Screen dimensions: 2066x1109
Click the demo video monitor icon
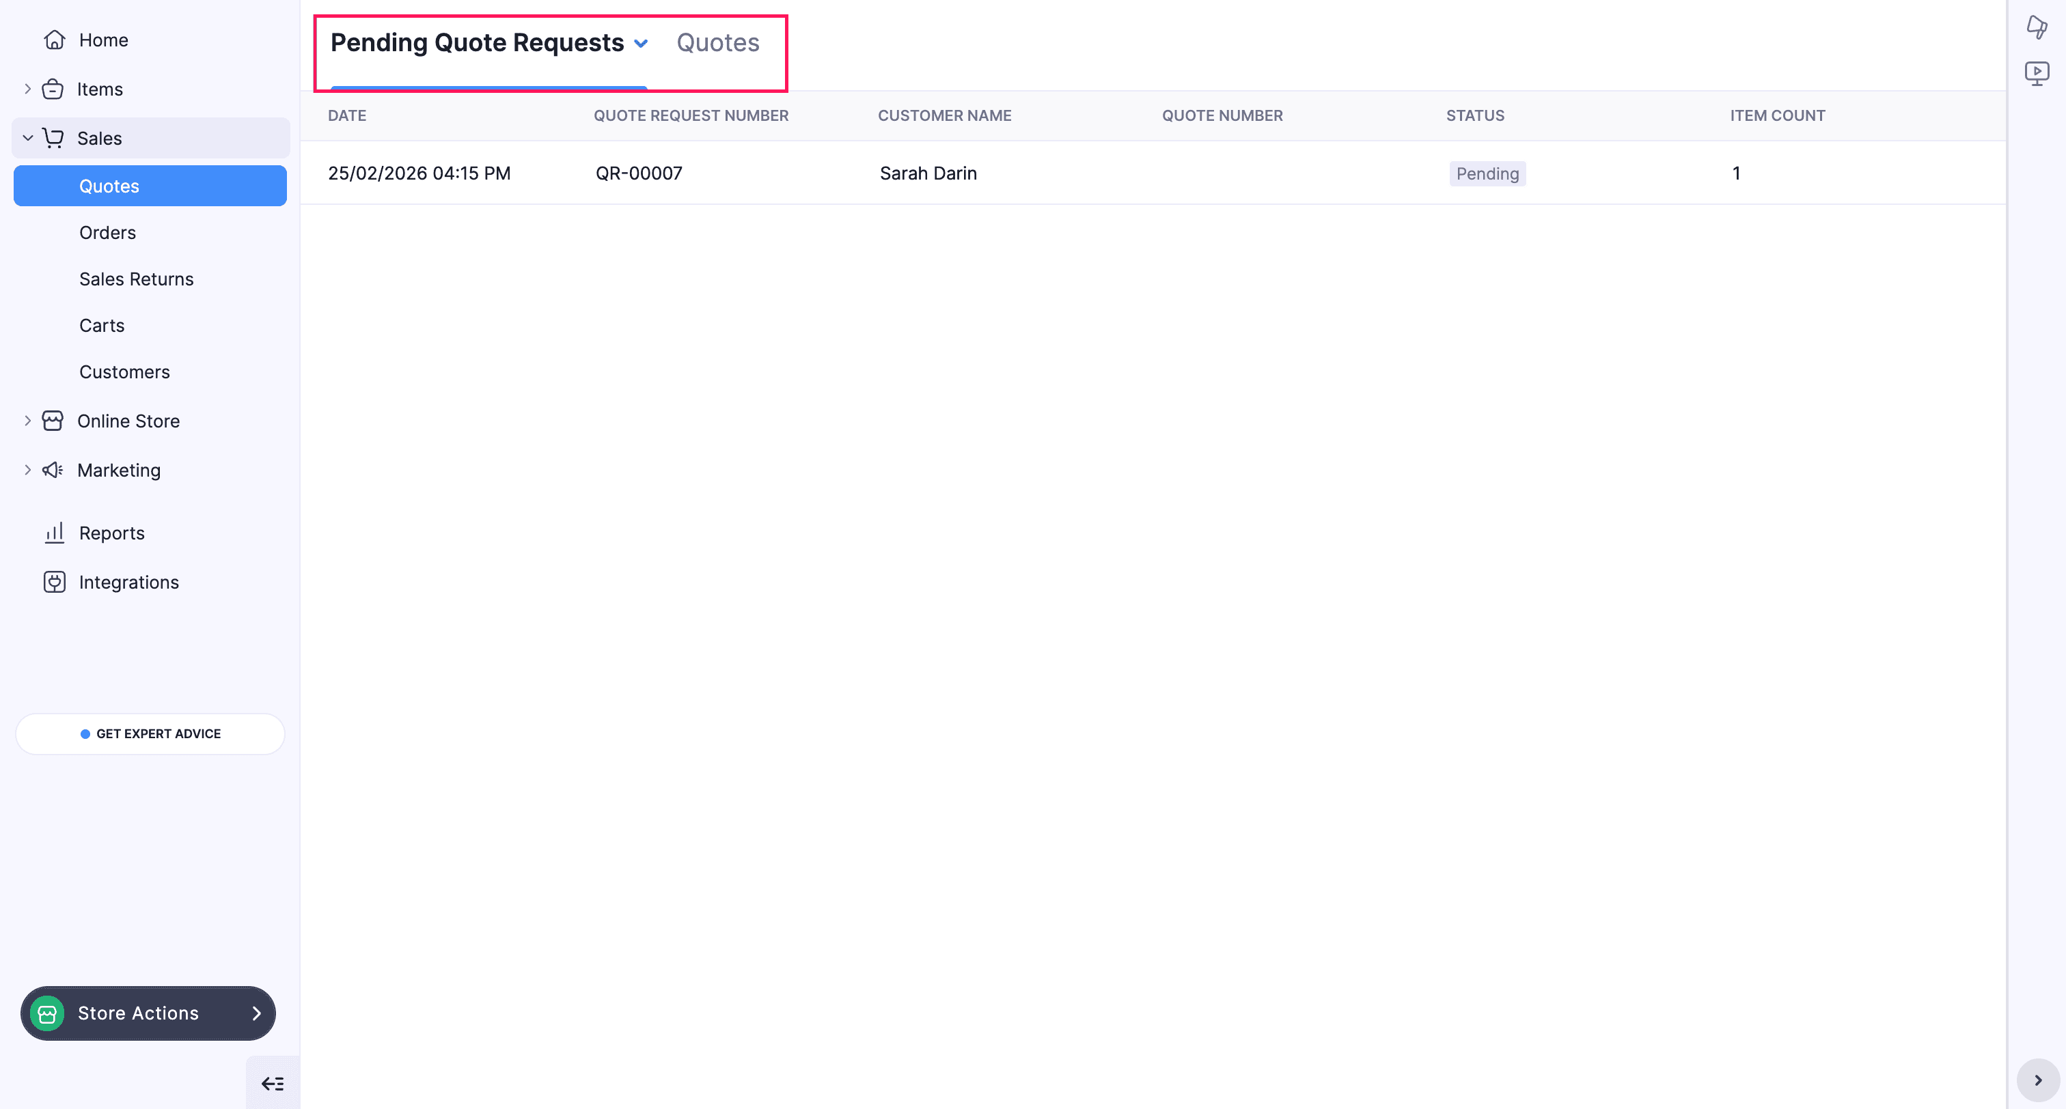click(x=2037, y=72)
